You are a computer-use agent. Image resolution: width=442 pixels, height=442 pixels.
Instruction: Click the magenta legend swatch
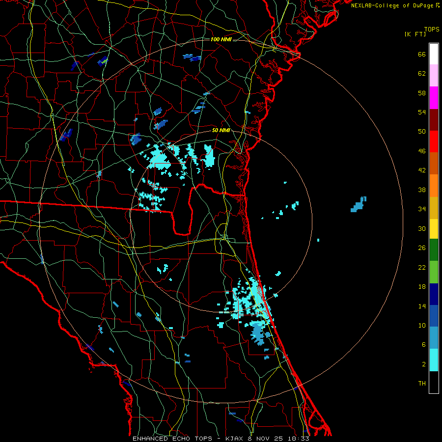434,98
